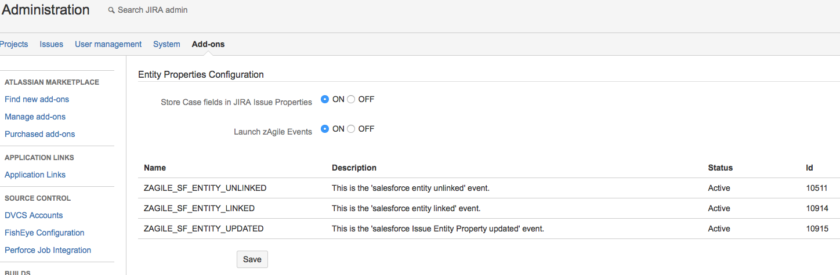Click the Search JIRA admin field
Viewport: 840px width, 275px height.
click(x=153, y=10)
